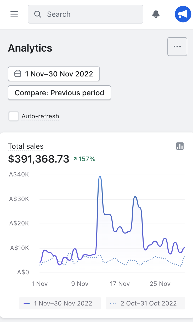
Task: Enable the Auto-refresh checkbox
Action: click(14, 116)
